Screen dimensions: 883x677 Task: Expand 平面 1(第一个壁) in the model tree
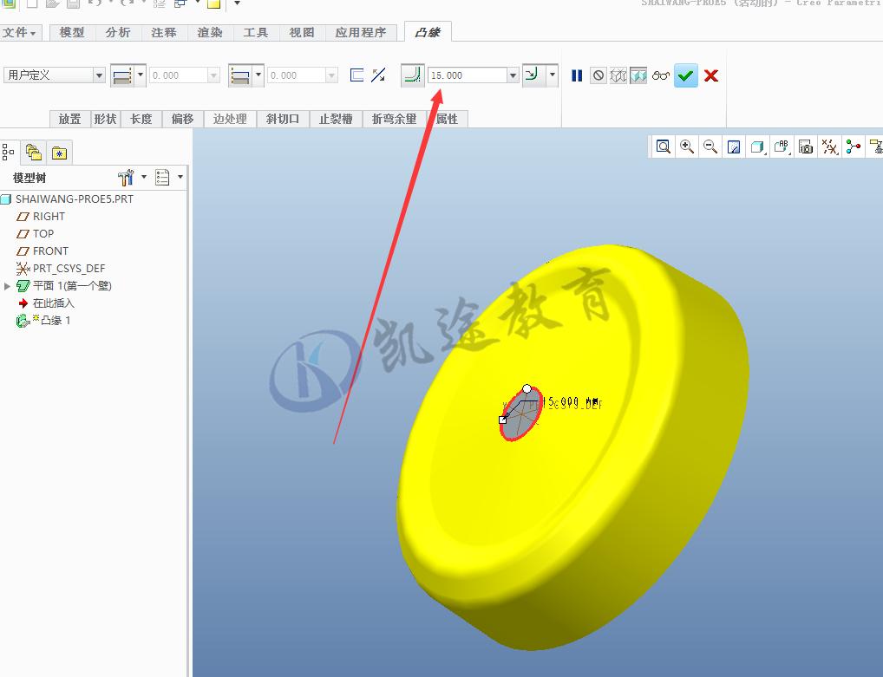[7, 285]
